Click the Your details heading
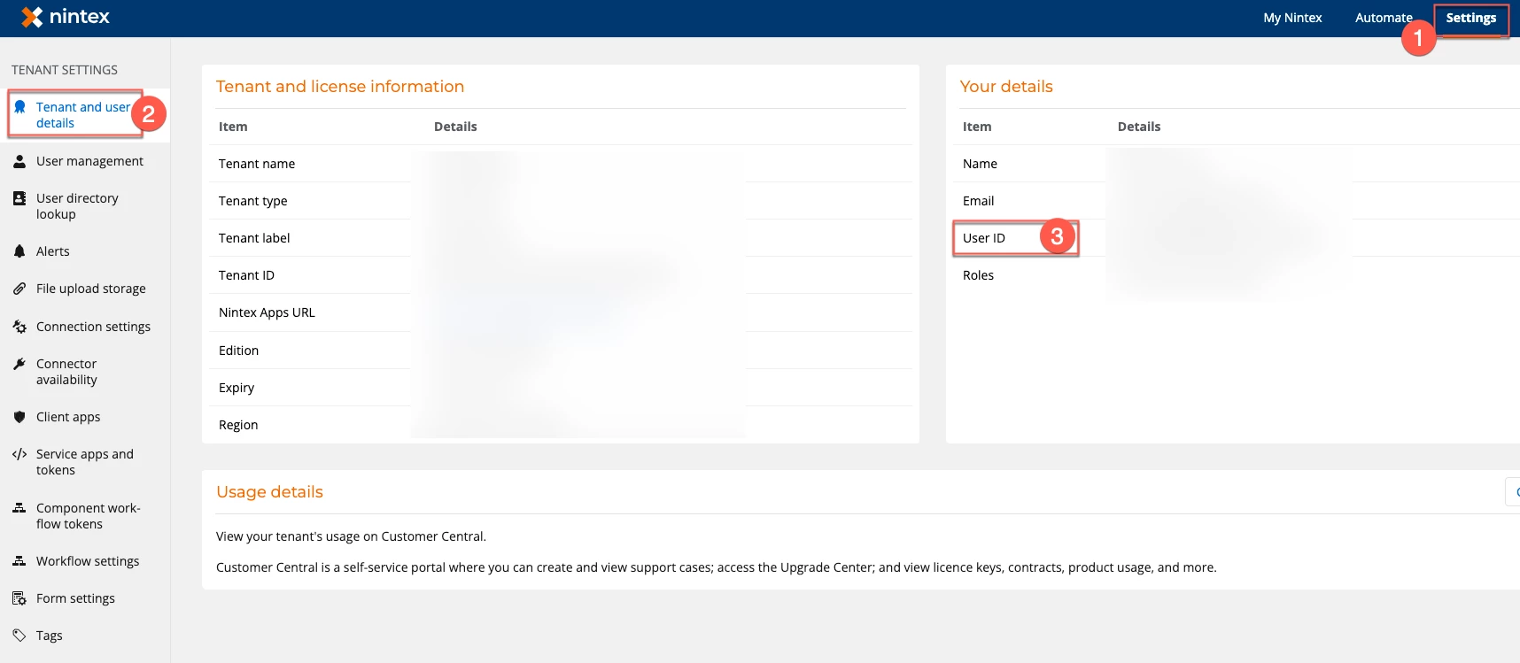Image resolution: width=1520 pixels, height=663 pixels. coord(1006,87)
